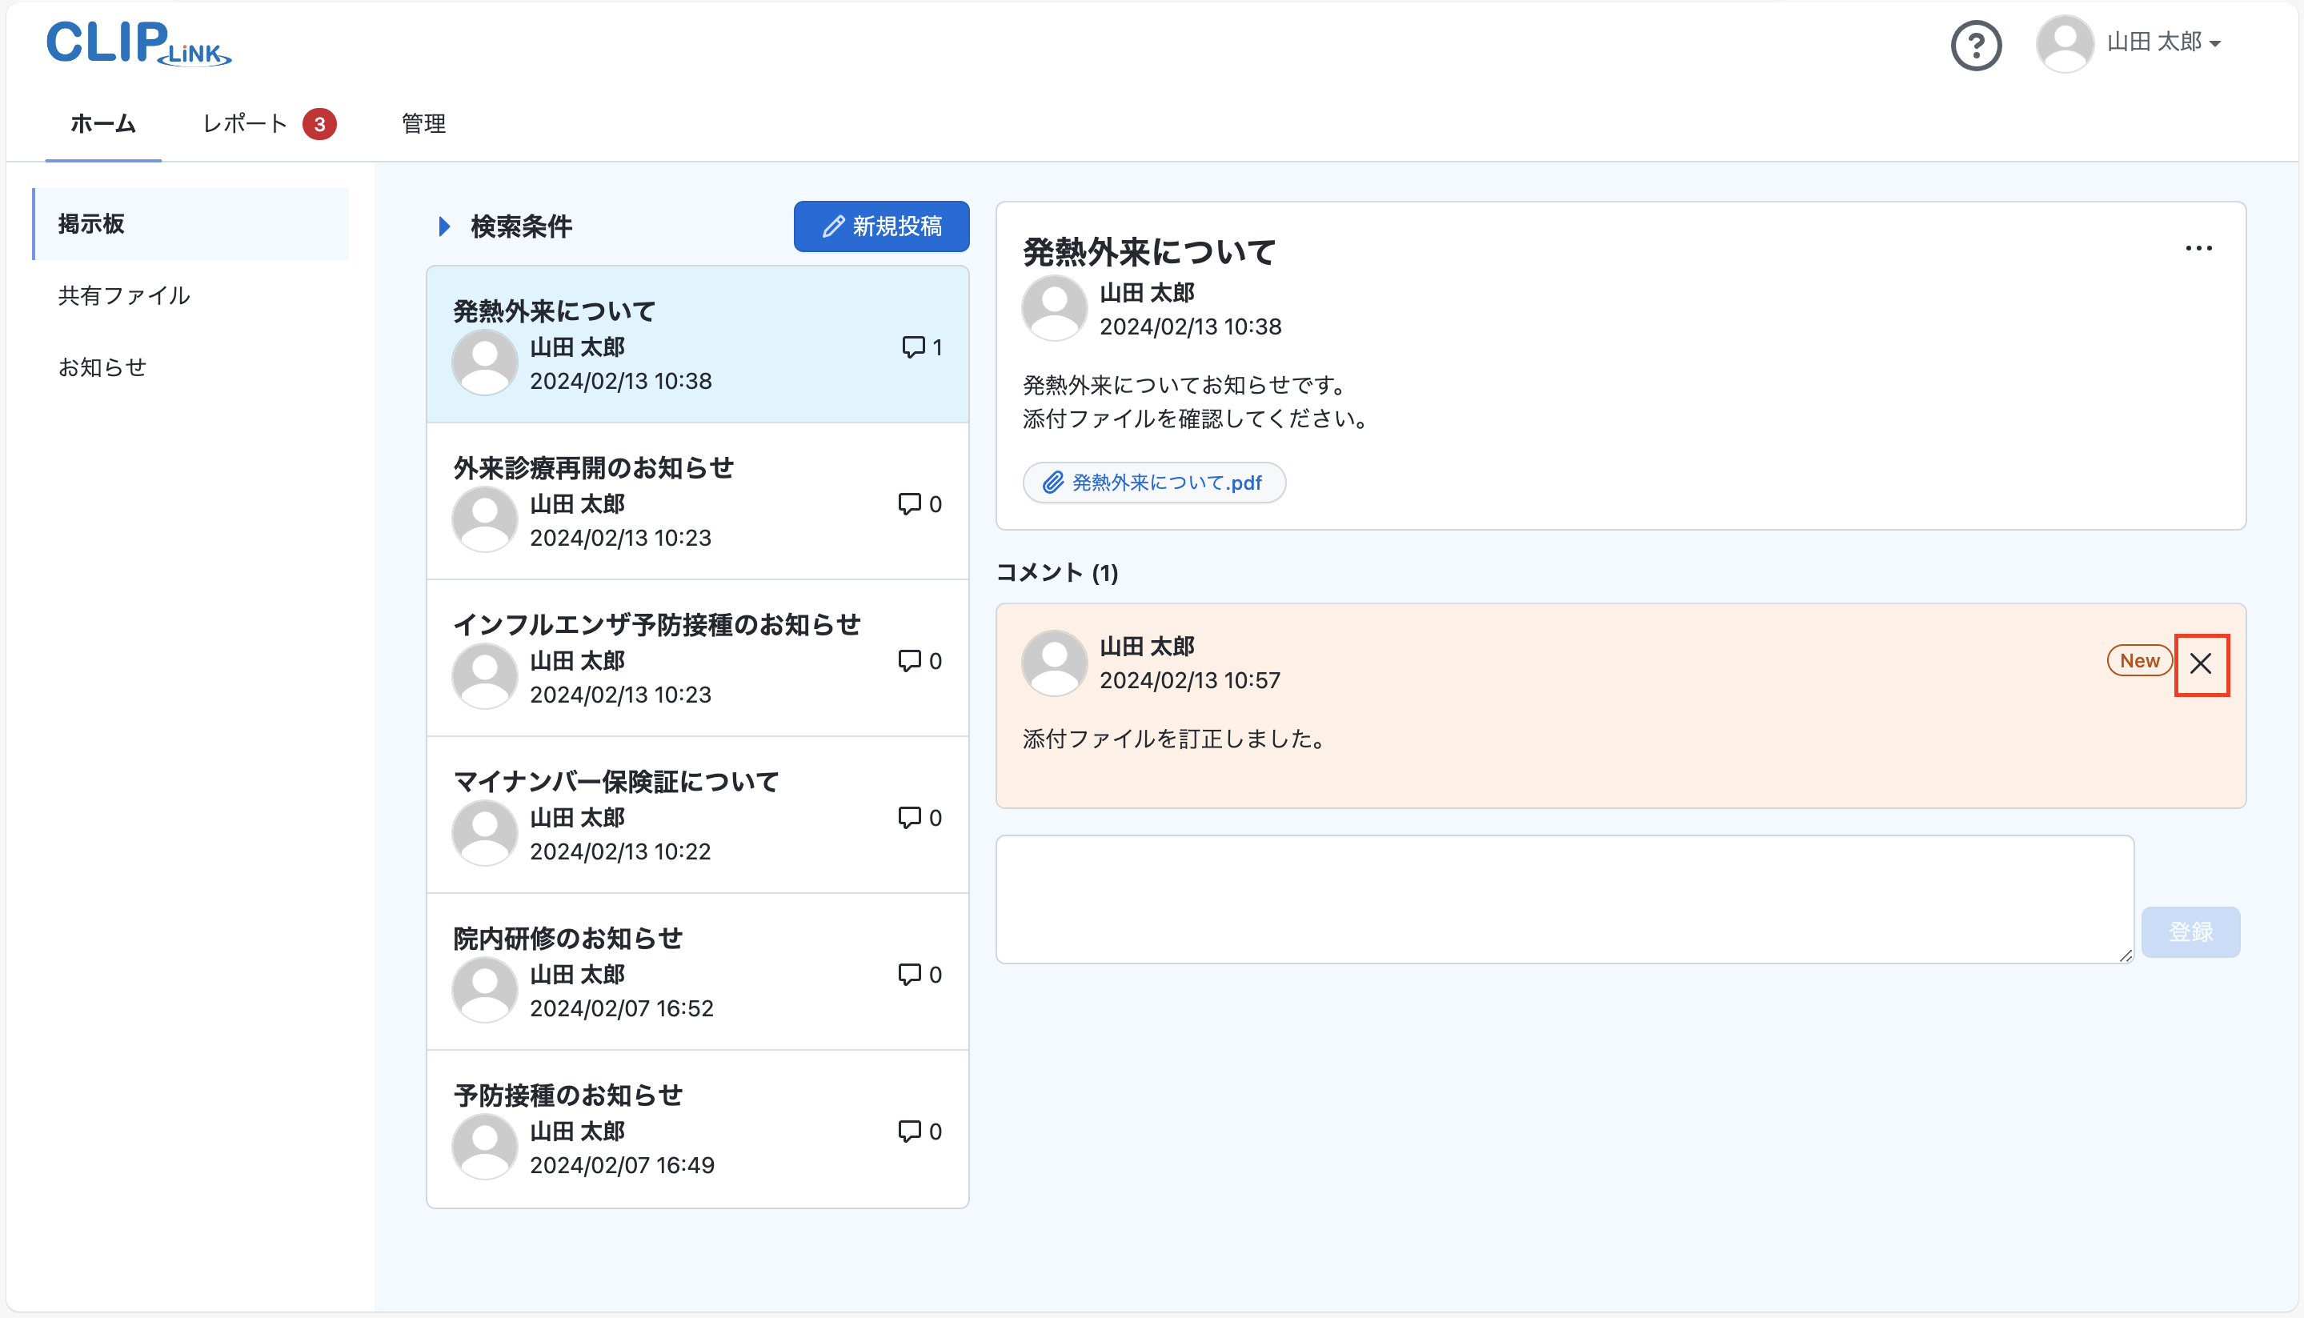
Task: Select 共有ファイル in the sidebar
Action: pos(124,296)
